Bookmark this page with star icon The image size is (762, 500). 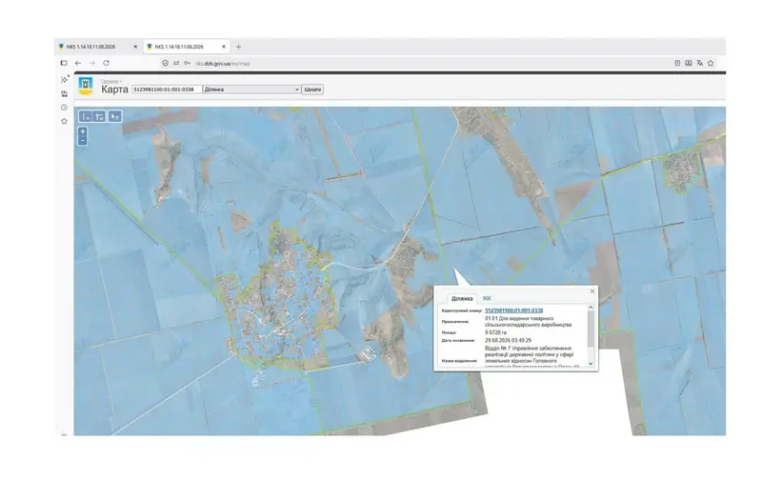tap(711, 63)
